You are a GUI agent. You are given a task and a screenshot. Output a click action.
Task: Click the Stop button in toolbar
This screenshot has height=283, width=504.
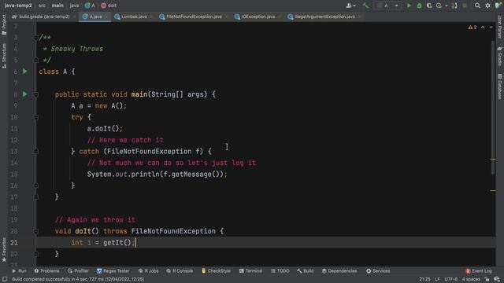click(x=465, y=6)
